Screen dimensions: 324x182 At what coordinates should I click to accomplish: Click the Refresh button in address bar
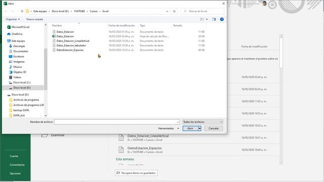(x=174, y=11)
